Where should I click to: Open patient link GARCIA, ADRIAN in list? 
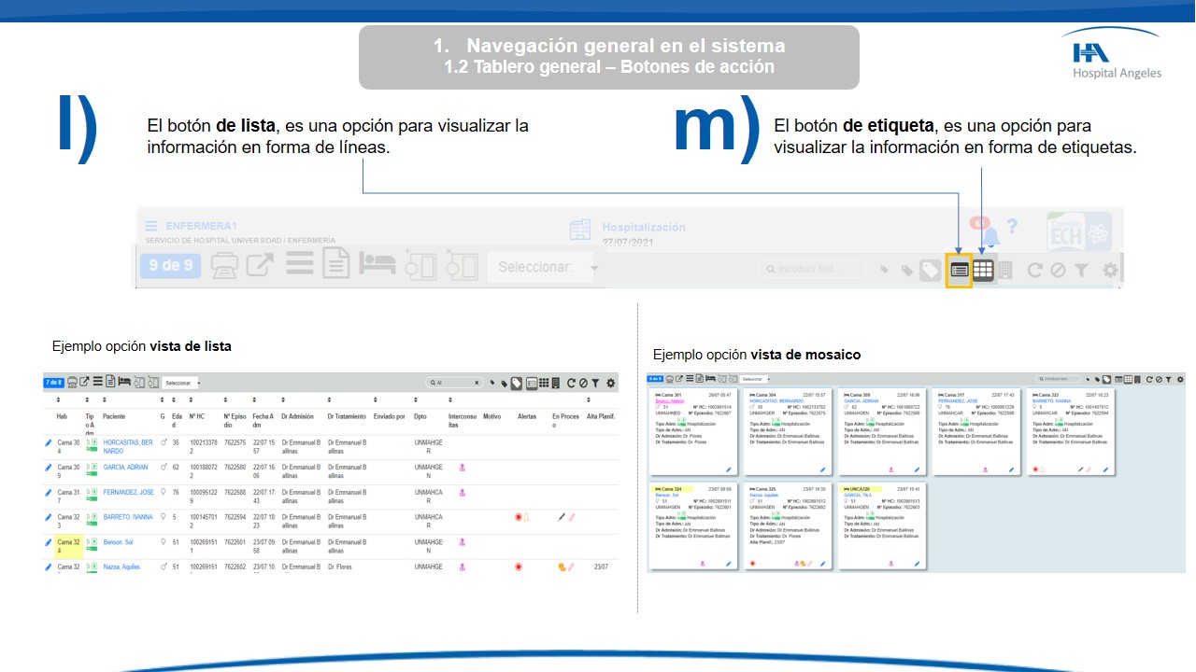click(x=125, y=468)
